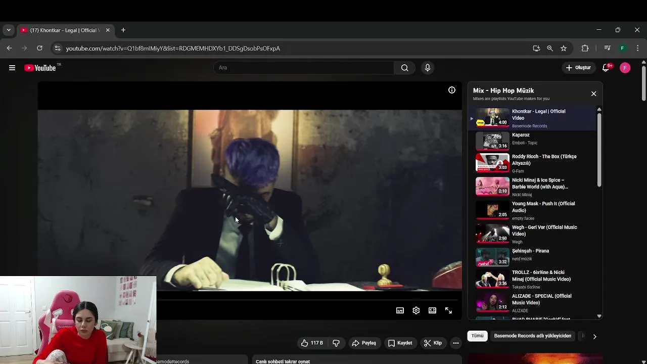The height and width of the screenshot is (364, 647).
Task: Open the player settings gear
Action: click(416, 310)
